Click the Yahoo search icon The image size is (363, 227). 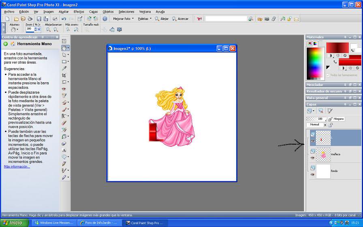[199, 19]
